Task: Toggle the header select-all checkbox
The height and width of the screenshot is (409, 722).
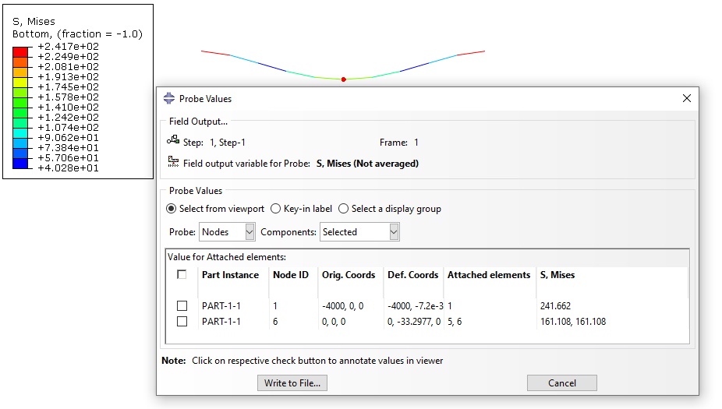Action: tap(182, 275)
